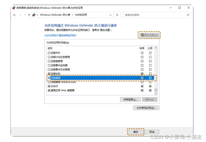Open 详细信息 details button
The height and width of the screenshot is (142, 206).
130,99
